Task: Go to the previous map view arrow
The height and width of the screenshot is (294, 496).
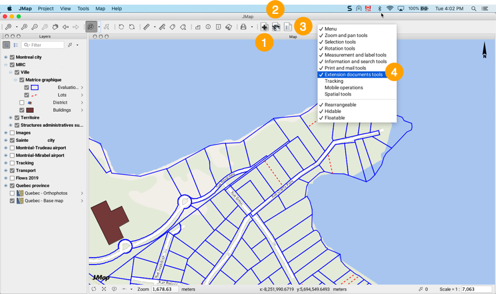Action: pyautogui.click(x=66, y=27)
